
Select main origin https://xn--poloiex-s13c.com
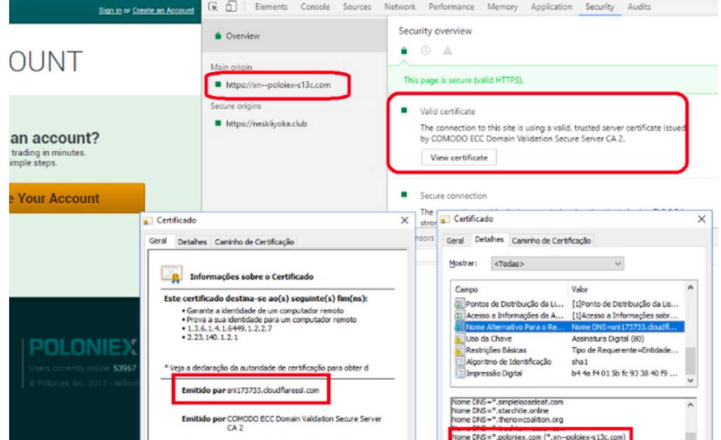(278, 85)
